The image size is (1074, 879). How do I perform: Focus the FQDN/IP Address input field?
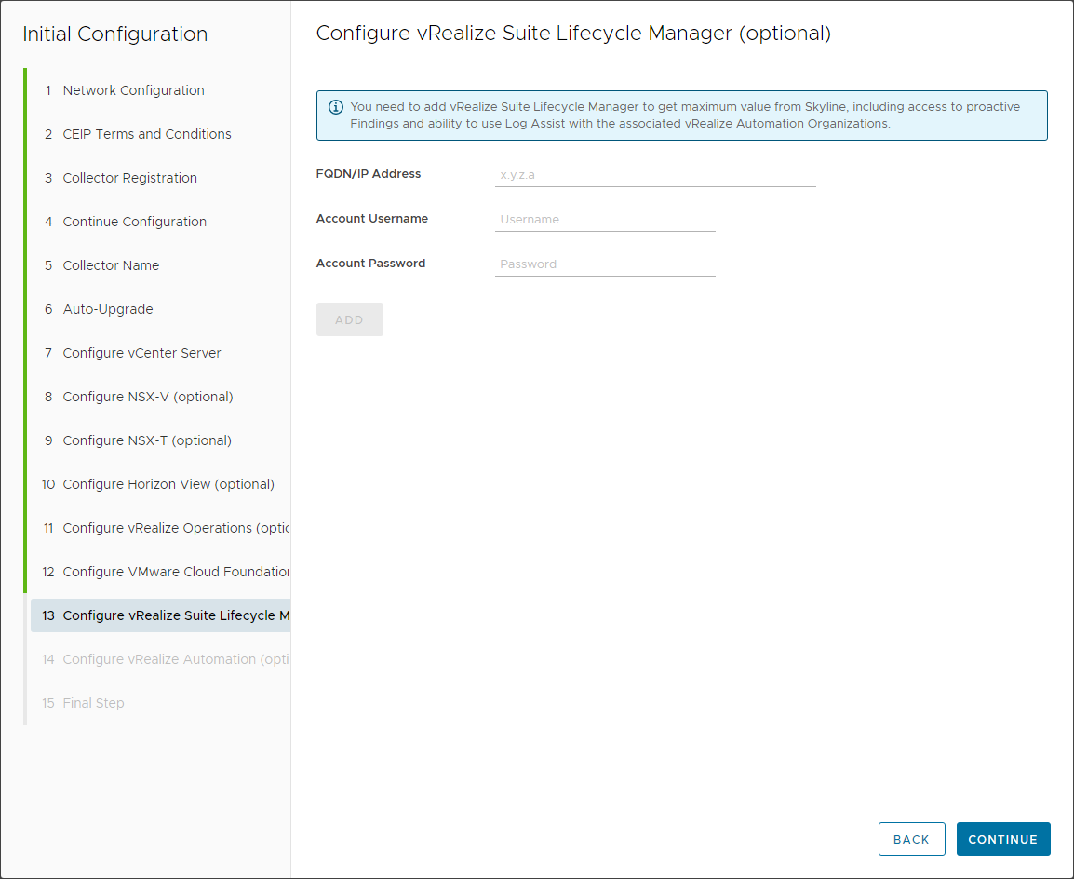pyautogui.click(x=655, y=175)
